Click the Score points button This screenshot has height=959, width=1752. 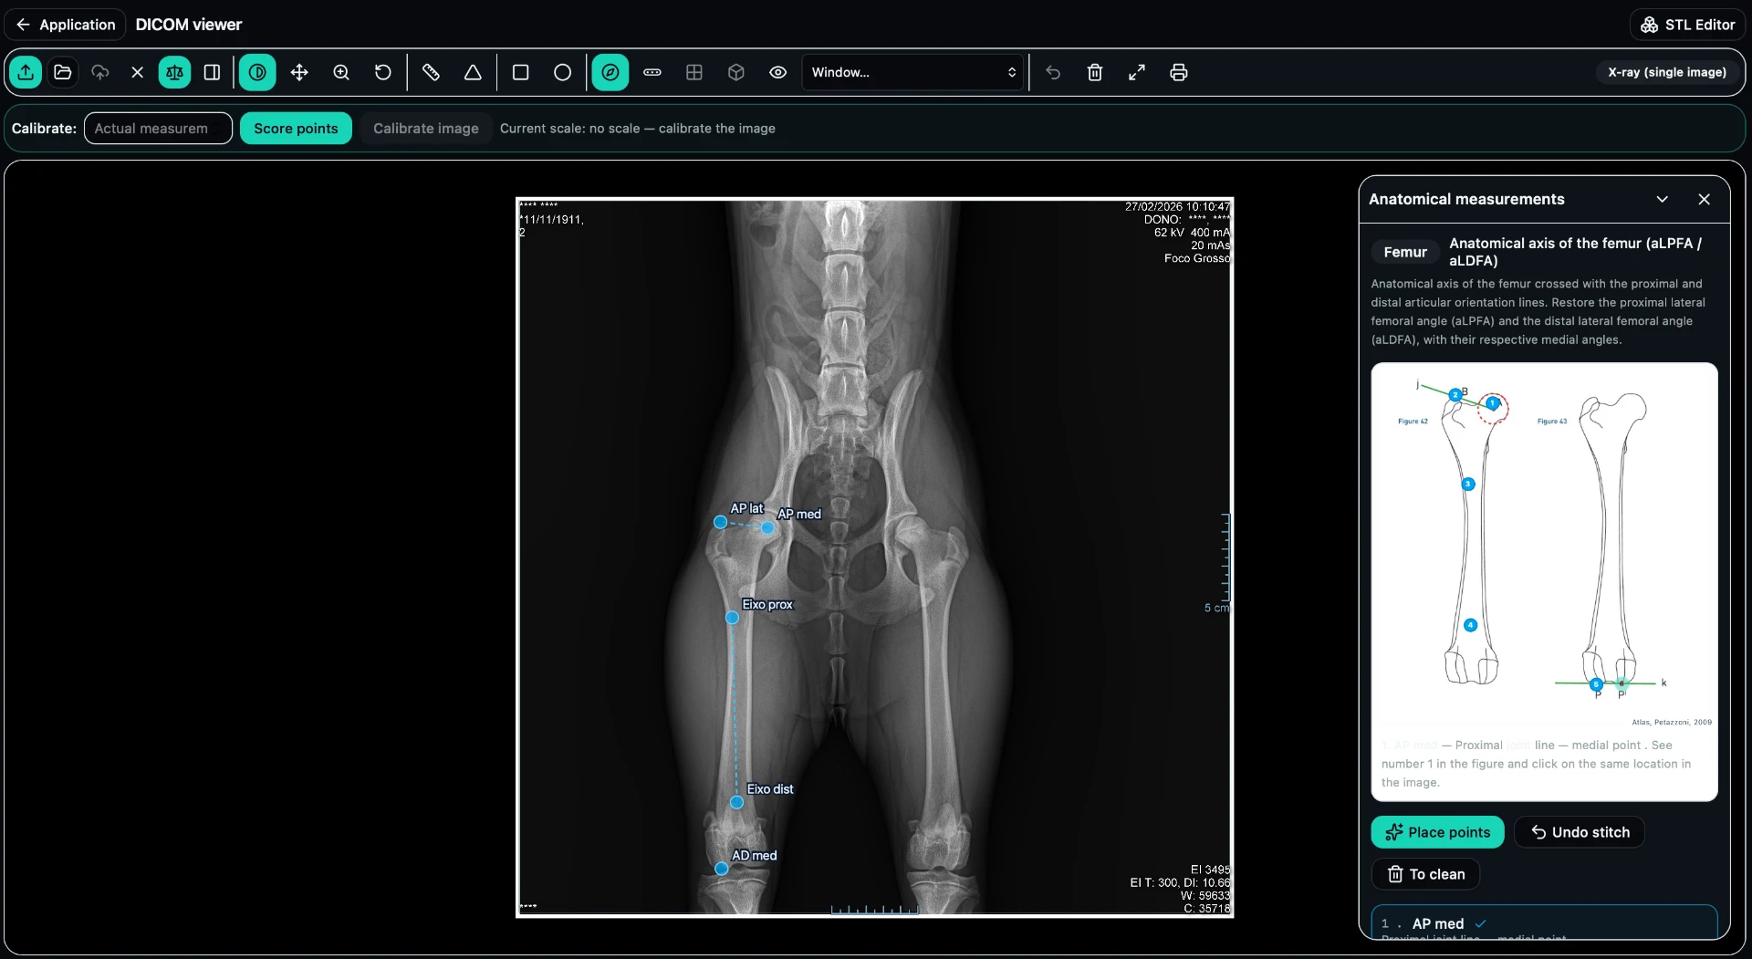(296, 129)
